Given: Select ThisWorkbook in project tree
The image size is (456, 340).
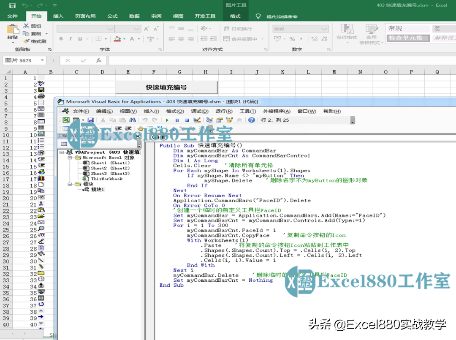Looking at the screenshot, I should (x=107, y=179).
